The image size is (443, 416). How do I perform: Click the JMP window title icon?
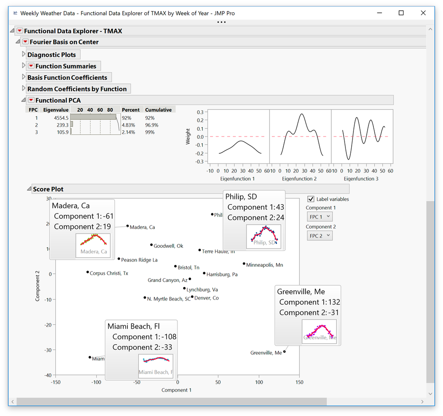point(15,13)
